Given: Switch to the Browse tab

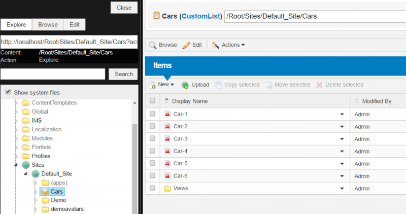Looking at the screenshot, I should click(x=48, y=24).
